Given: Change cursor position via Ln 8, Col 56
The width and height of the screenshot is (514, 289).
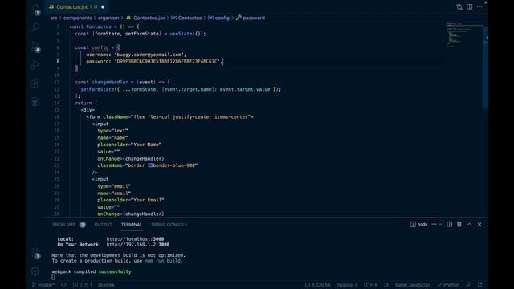Looking at the screenshot, I should coord(318,285).
